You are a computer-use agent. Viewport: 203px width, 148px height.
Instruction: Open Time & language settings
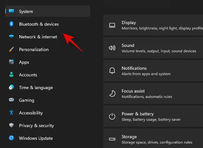click(x=36, y=87)
